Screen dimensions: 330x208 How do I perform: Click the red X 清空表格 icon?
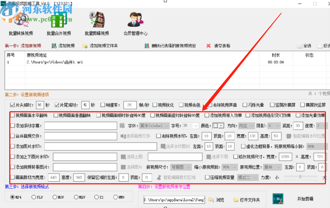[208, 46]
